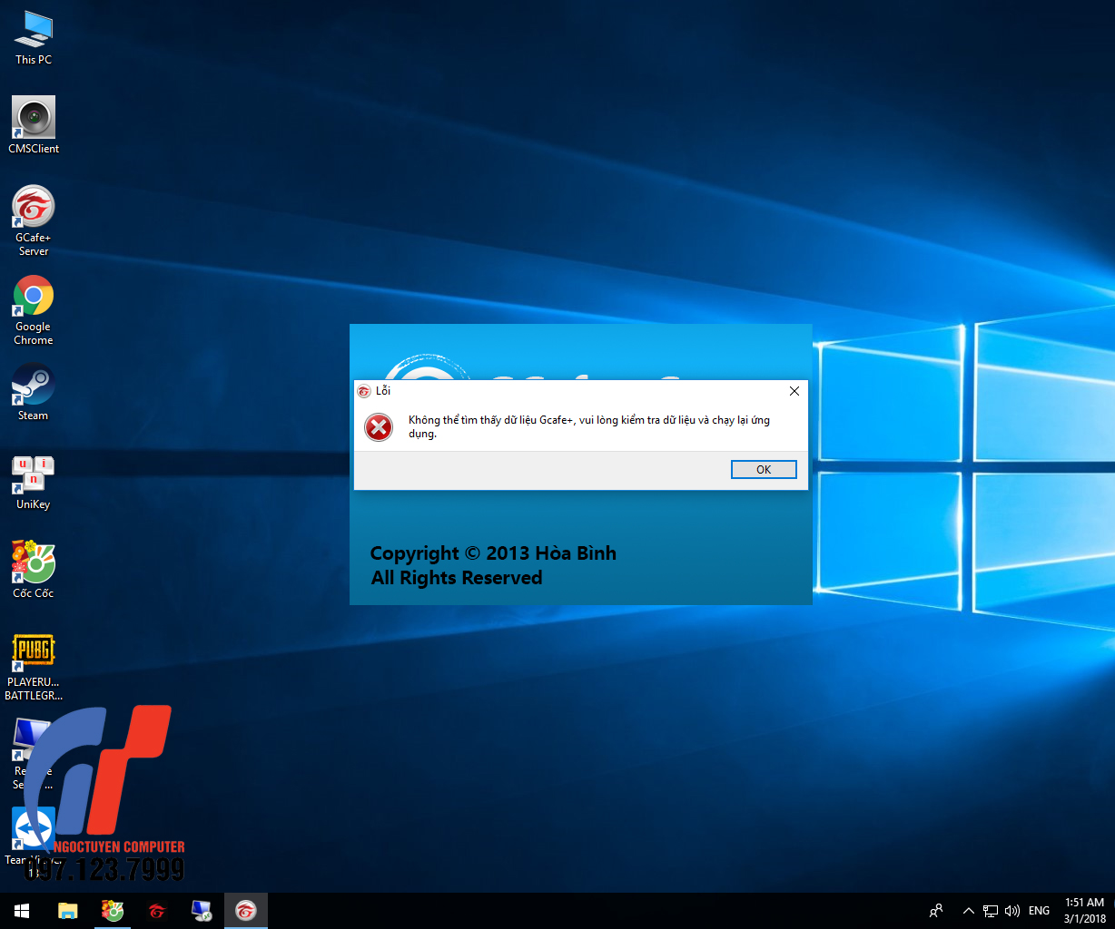Select the PUBG Battlegrounds desktop shortcut

[34, 668]
